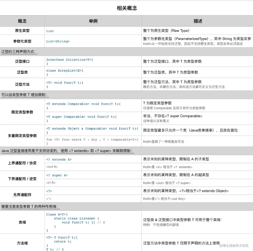Click the Kotlin从一开始就支持泛型 note
Image resolution: width=253 pixels, height=251 pixels.
pos(193,44)
